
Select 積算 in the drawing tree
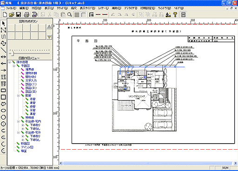[24, 151]
